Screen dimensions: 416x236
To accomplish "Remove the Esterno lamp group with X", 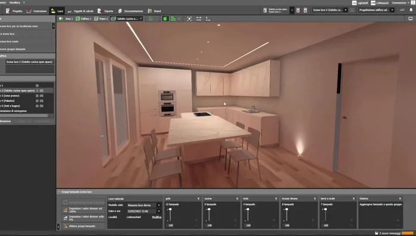I will pos(400,199).
